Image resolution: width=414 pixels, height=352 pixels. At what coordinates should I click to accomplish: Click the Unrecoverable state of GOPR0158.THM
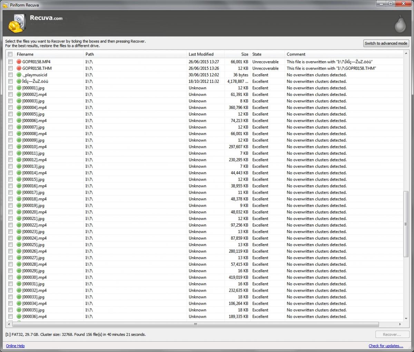tap(265, 68)
